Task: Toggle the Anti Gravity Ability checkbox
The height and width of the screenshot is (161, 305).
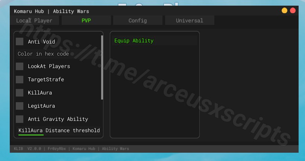Action: [20, 119]
